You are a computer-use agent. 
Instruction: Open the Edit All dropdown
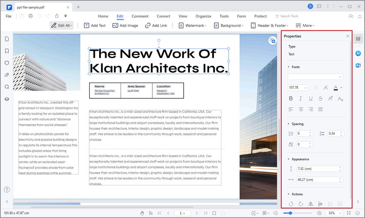point(62,25)
